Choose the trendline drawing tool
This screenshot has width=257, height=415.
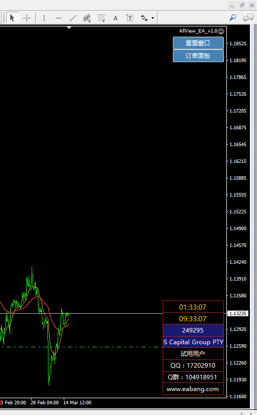pos(73,18)
